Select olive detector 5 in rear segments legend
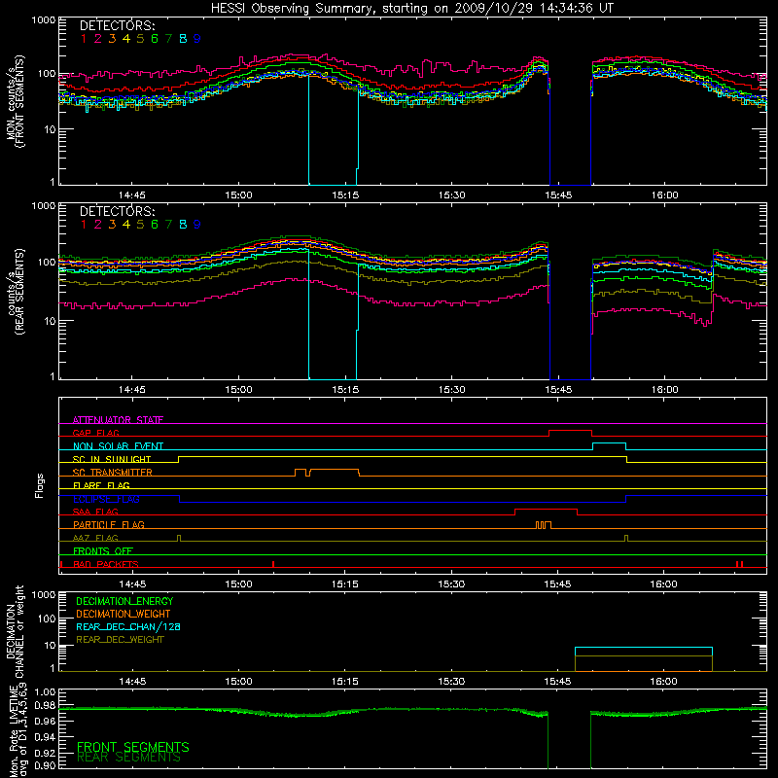 pyautogui.click(x=140, y=225)
